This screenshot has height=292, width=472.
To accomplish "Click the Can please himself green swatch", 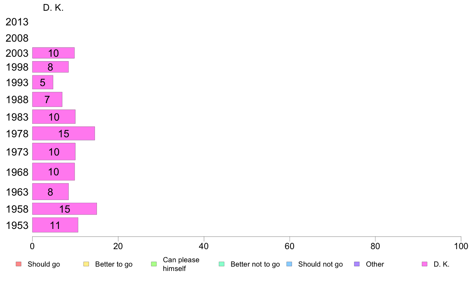I will point(154,264).
